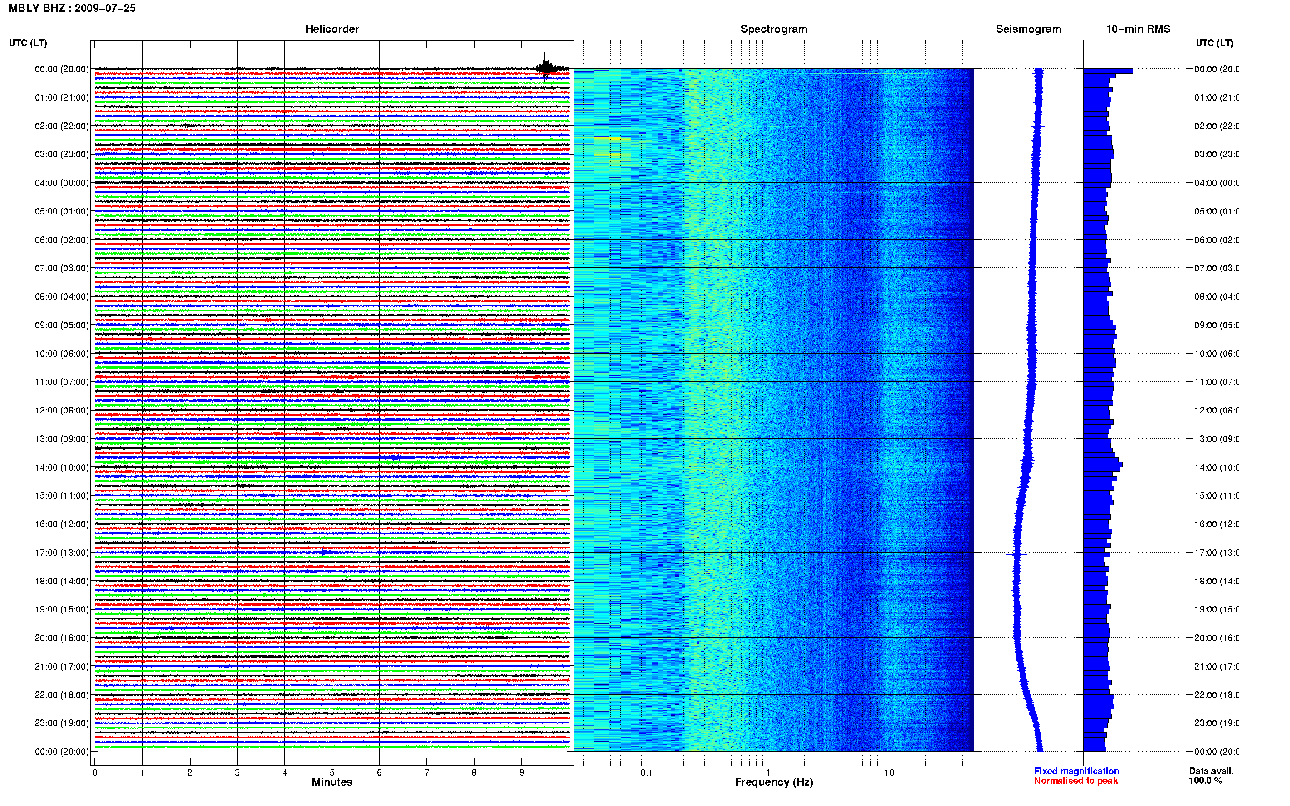Click the right-side 12:00 time label

1216,410
